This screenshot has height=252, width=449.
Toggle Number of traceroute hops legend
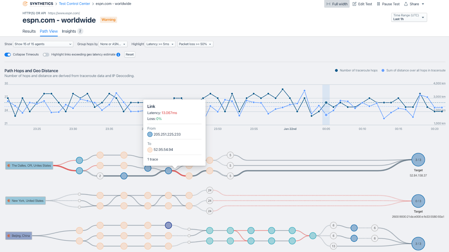pos(356,70)
